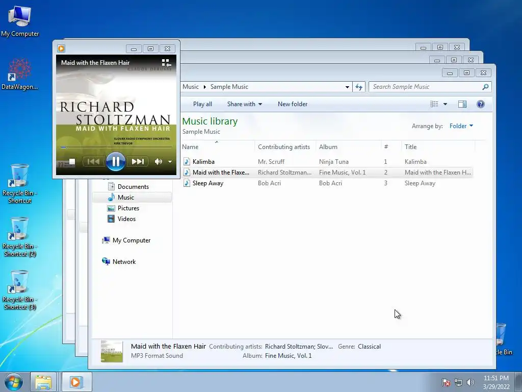
Task: Expand the breadcrumb arrow after Music
Action: pyautogui.click(x=205, y=87)
